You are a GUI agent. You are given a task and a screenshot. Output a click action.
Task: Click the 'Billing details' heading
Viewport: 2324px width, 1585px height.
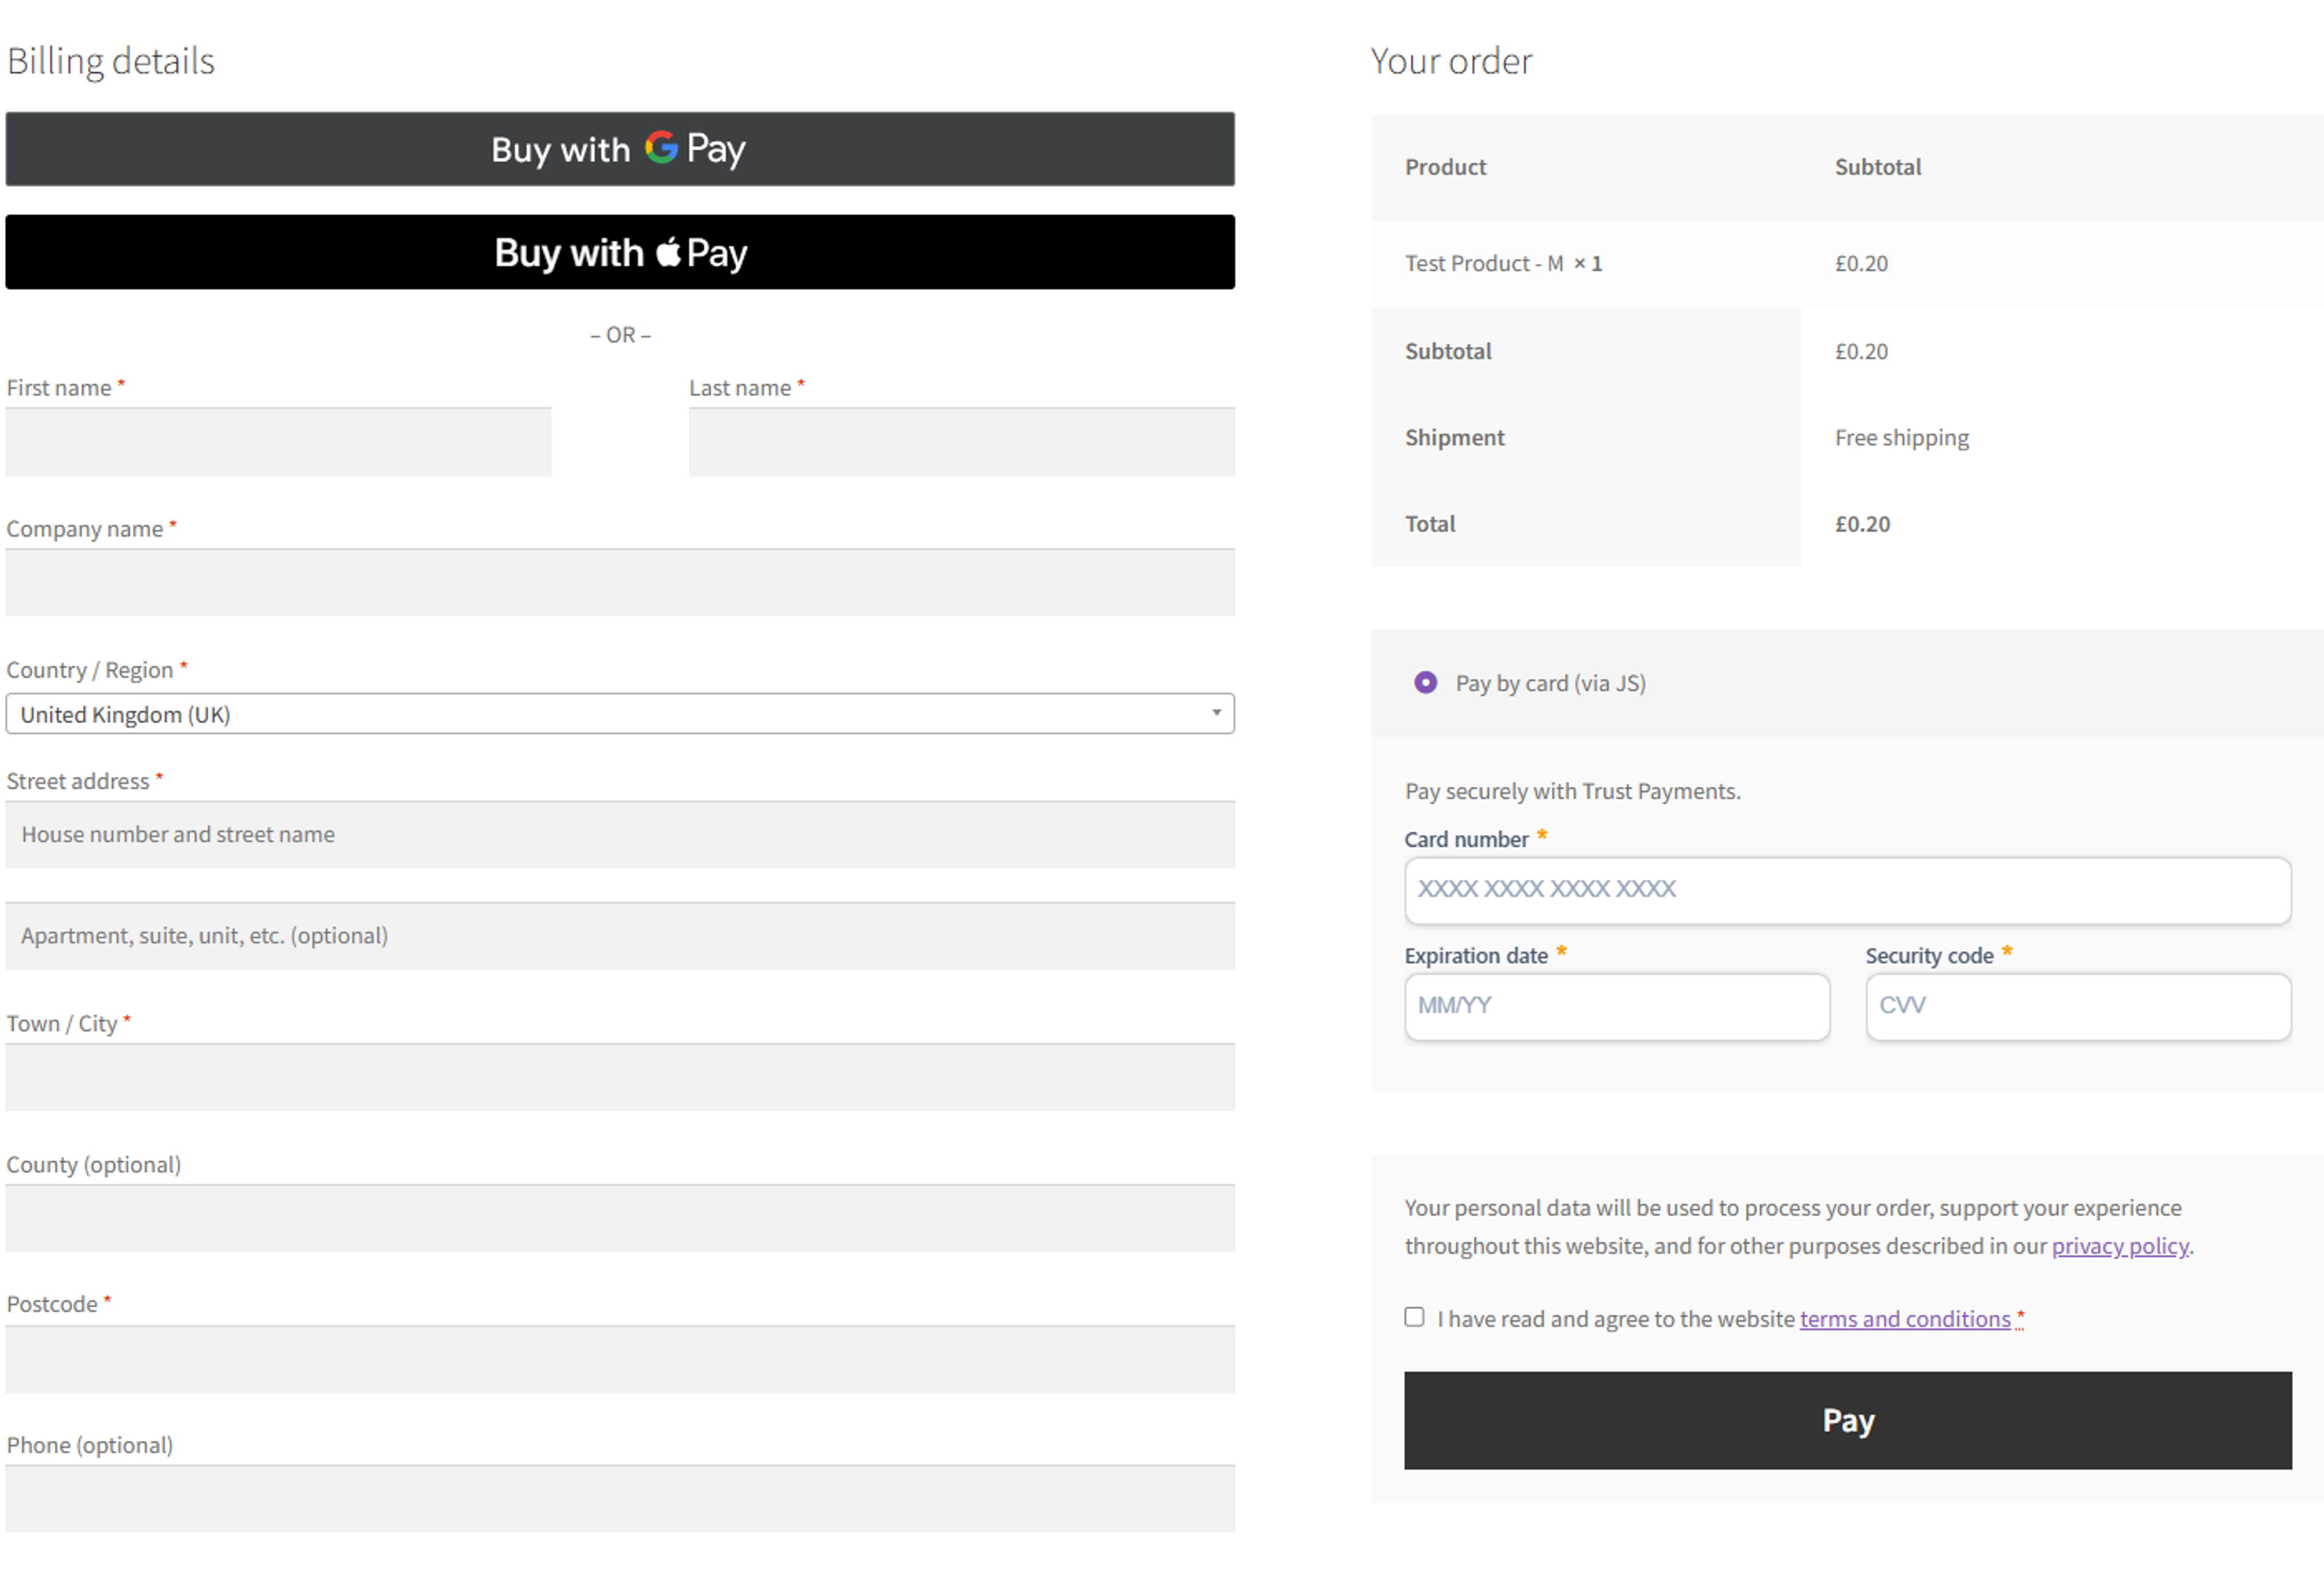coord(111,62)
